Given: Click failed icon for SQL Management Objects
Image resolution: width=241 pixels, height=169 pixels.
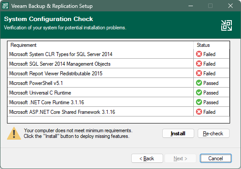Looking at the screenshot, I should [x=199, y=64].
